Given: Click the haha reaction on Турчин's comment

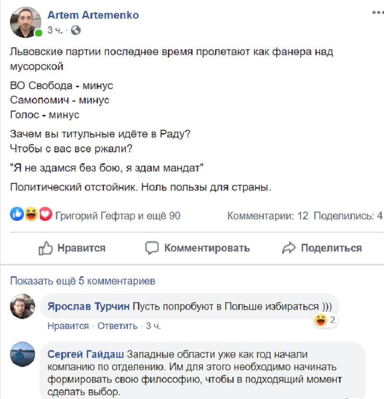Looking at the screenshot, I should pyautogui.click(x=320, y=319).
